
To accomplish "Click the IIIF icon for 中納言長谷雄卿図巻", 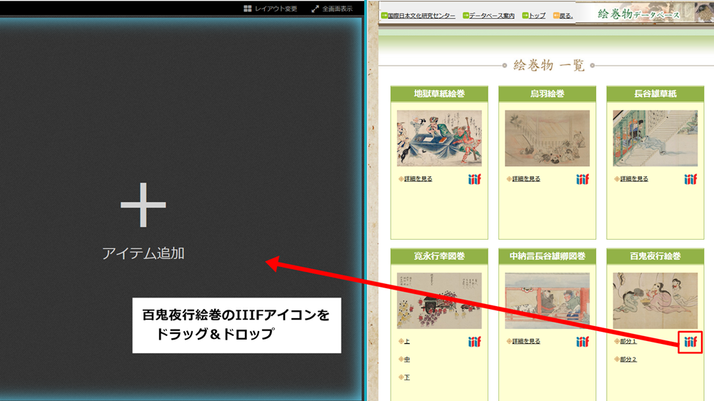I will point(583,341).
